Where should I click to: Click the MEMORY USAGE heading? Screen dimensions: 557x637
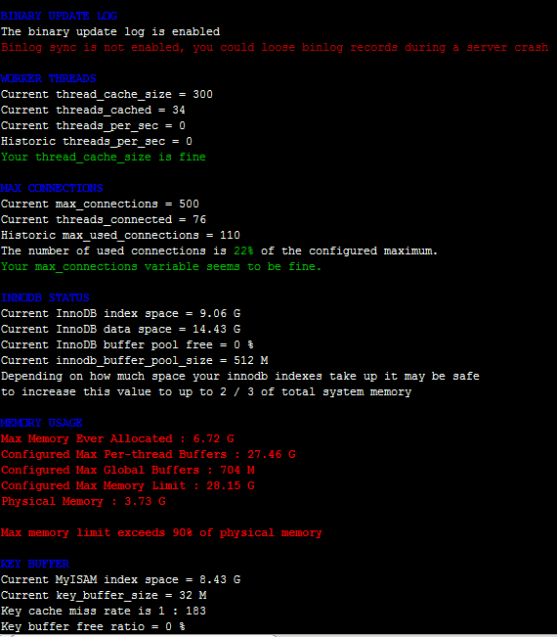(41, 423)
